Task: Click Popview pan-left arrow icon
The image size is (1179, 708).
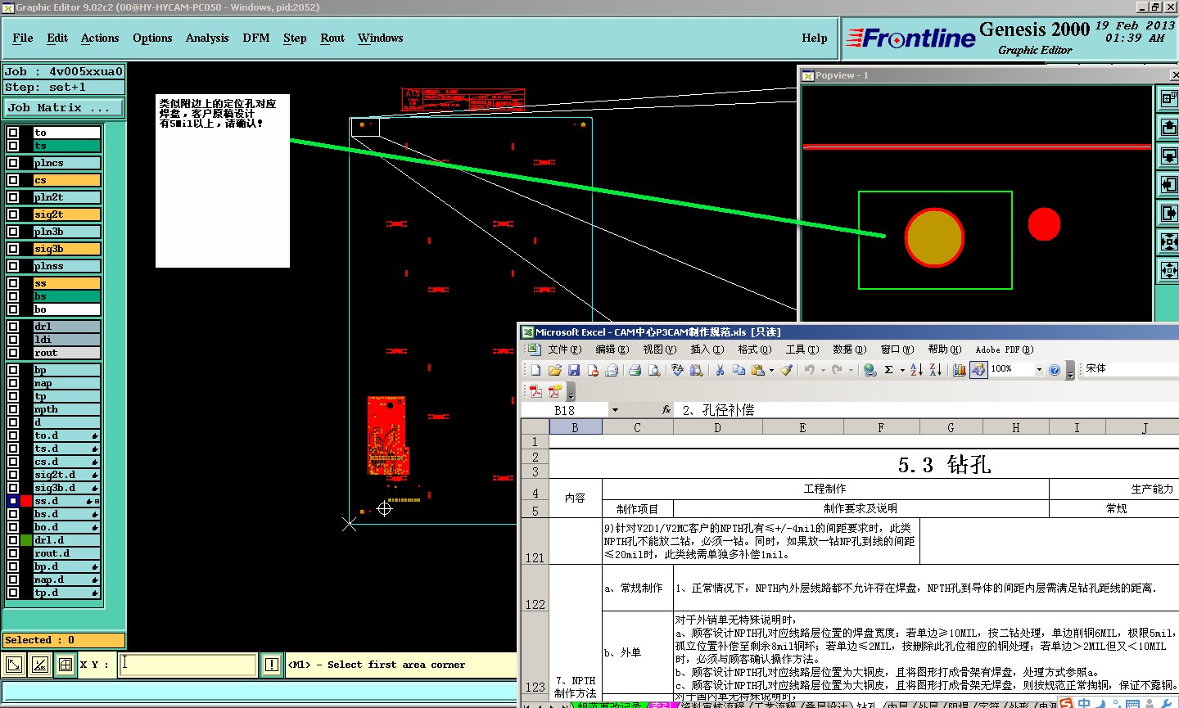Action: [1169, 184]
